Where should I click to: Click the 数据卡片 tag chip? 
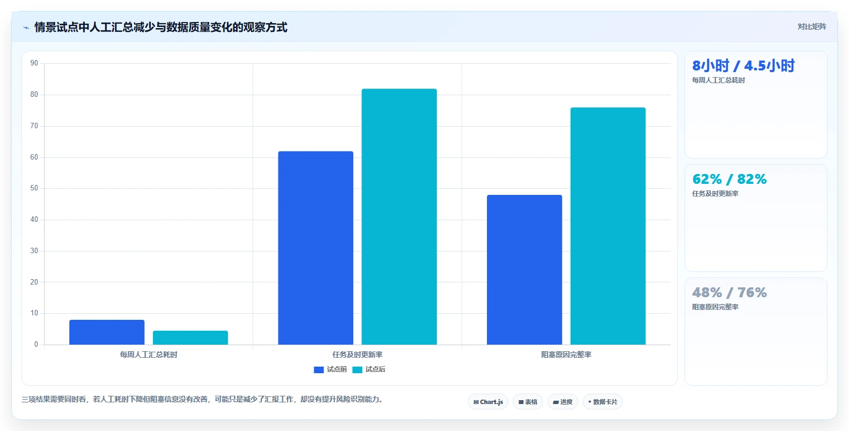(602, 402)
